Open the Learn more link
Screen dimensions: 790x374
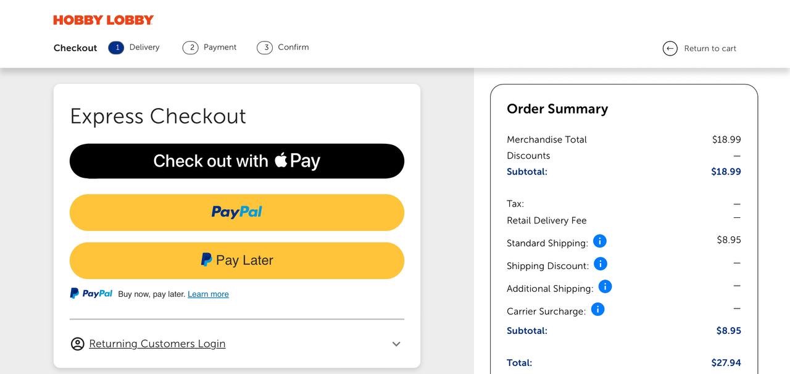pos(208,294)
